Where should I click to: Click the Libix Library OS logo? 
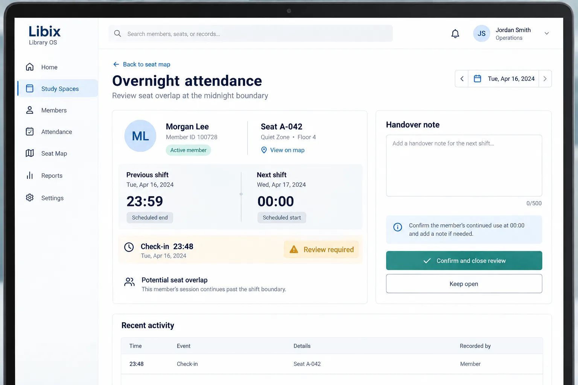point(44,35)
